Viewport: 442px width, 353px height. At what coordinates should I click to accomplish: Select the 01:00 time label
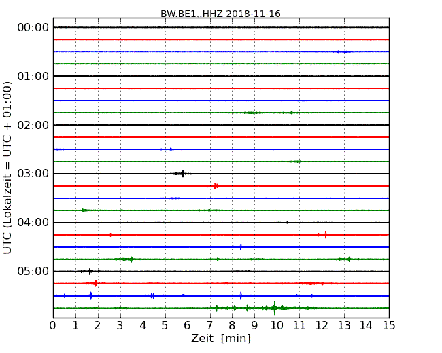[33, 76]
